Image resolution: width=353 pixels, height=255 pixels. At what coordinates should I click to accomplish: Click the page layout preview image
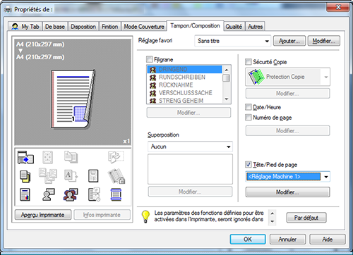pos(73,99)
